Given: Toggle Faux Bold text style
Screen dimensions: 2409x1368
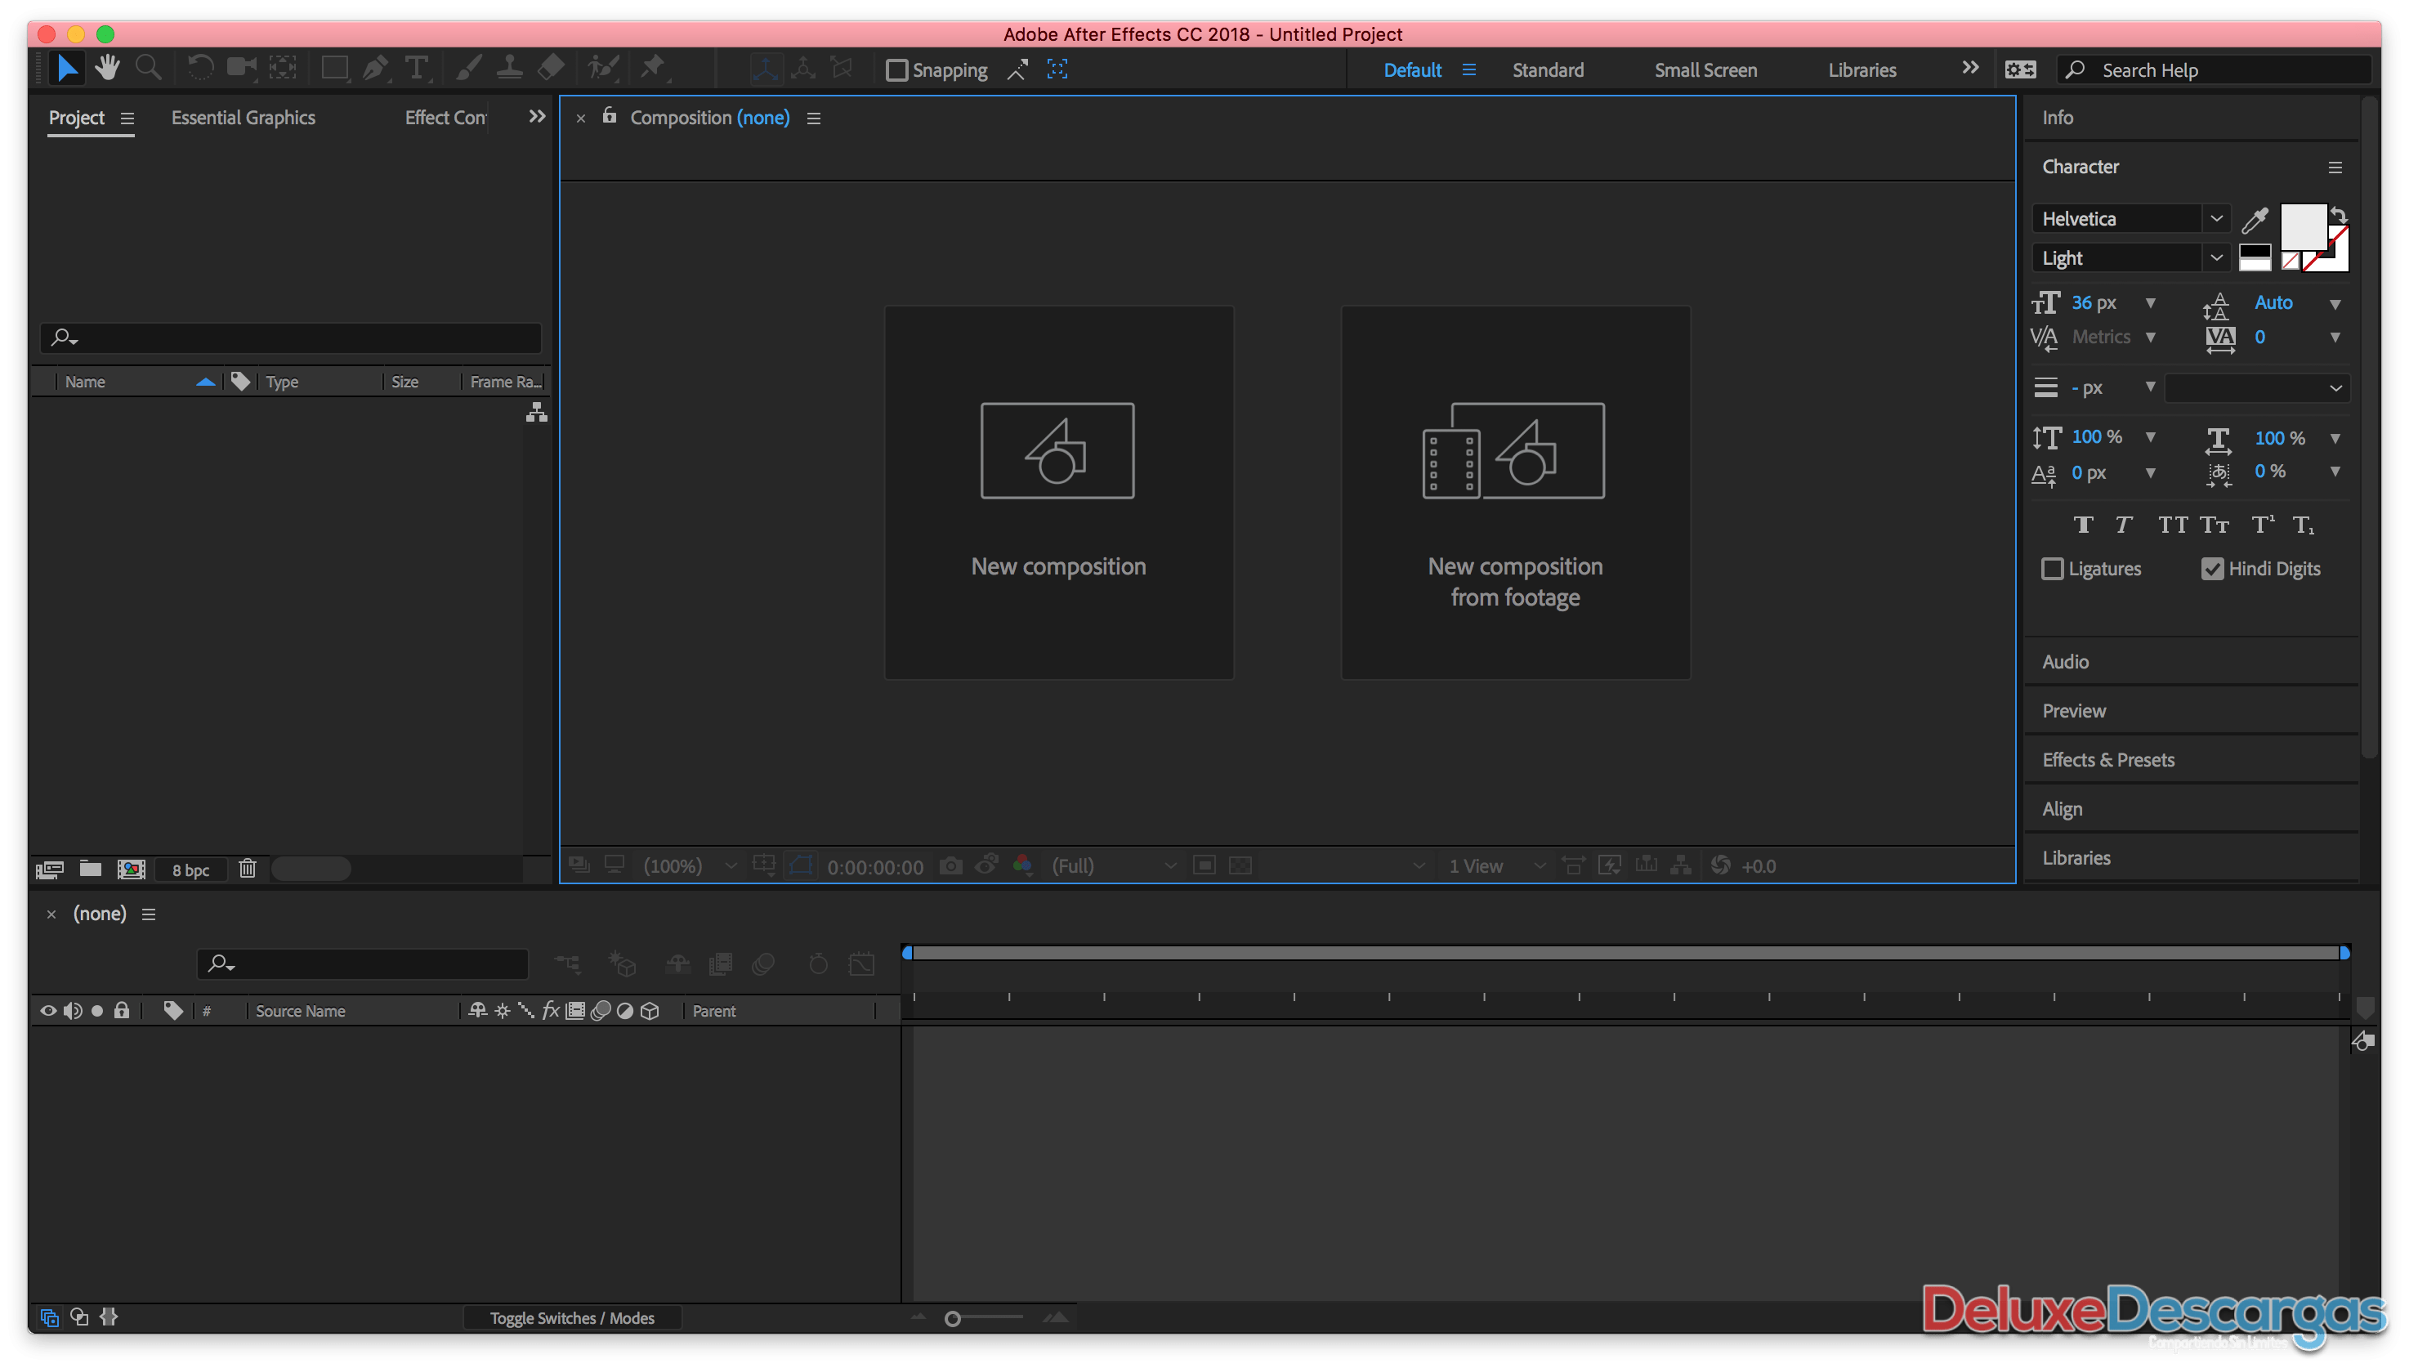Looking at the screenshot, I should tap(2083, 525).
